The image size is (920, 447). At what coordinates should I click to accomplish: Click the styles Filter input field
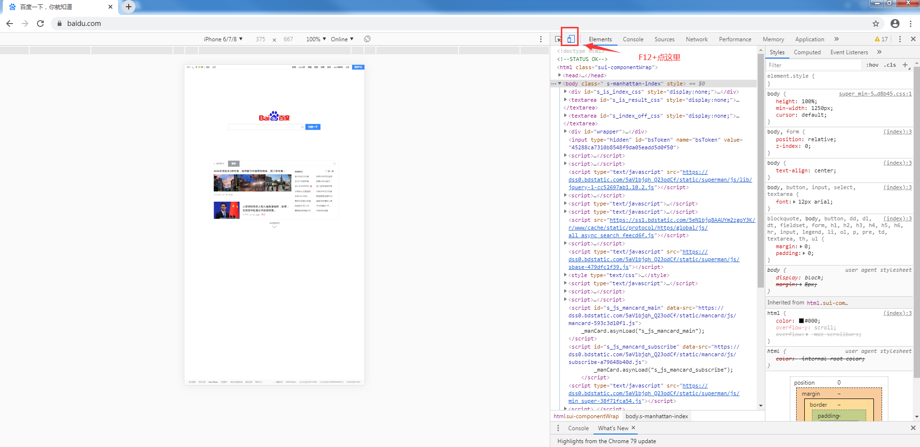point(813,65)
